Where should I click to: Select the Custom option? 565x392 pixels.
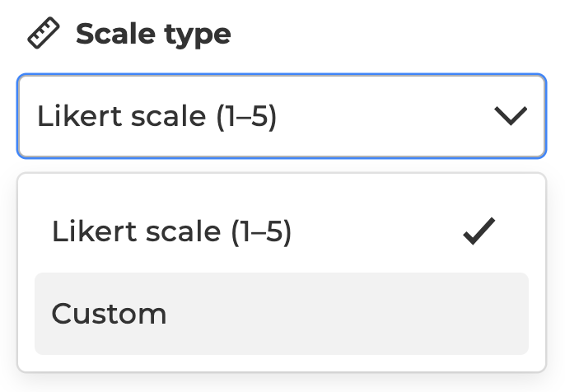[x=282, y=314]
